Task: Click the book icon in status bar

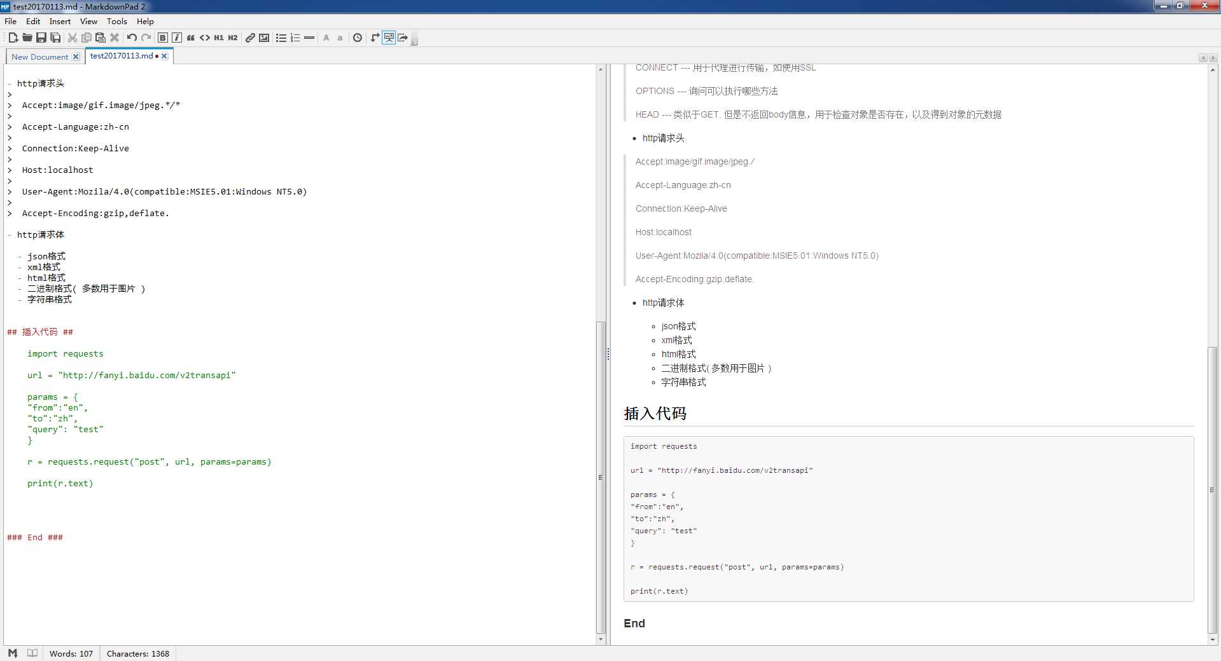Action: (x=32, y=653)
